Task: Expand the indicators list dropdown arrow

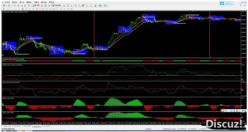Action: tap(97, 5)
